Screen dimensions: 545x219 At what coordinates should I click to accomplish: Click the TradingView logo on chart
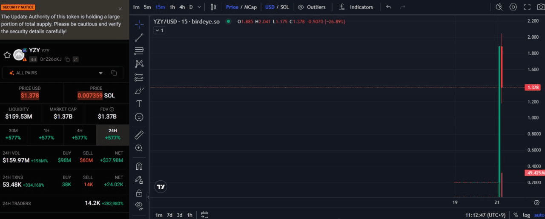coord(161,186)
